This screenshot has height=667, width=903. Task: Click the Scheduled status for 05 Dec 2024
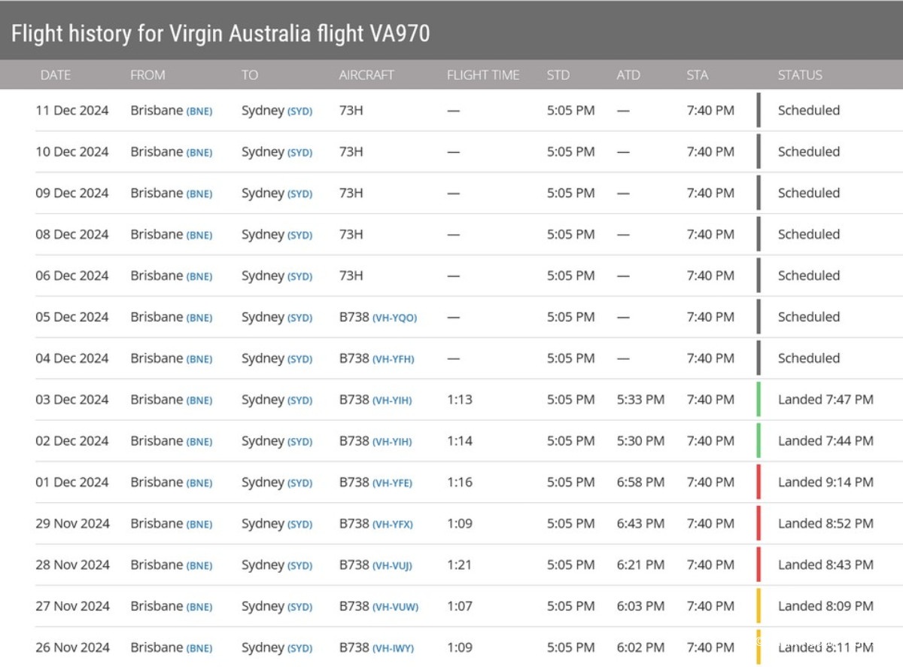click(809, 317)
